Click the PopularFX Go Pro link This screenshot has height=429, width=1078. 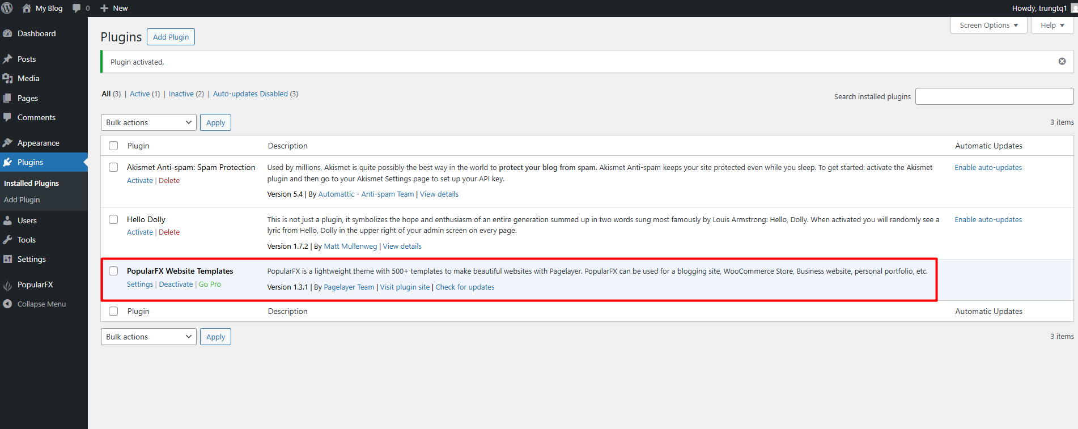[210, 284]
